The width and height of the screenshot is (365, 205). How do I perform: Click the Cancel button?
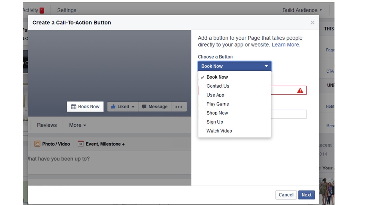click(x=286, y=195)
